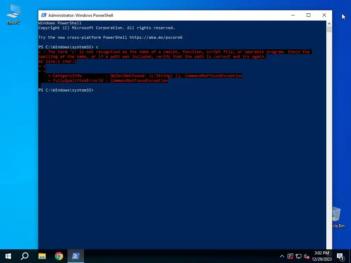Close the PowerShell window
The width and height of the screenshot is (351, 263).
(x=324, y=15)
